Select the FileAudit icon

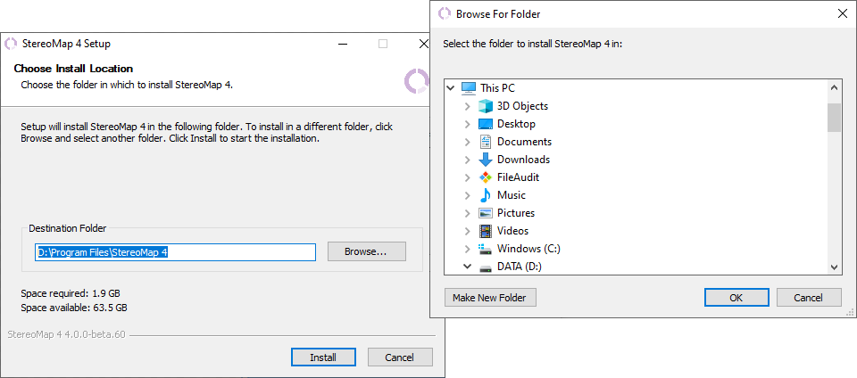click(x=486, y=177)
